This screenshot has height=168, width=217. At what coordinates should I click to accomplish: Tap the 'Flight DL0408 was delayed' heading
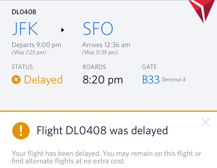coord(102,131)
